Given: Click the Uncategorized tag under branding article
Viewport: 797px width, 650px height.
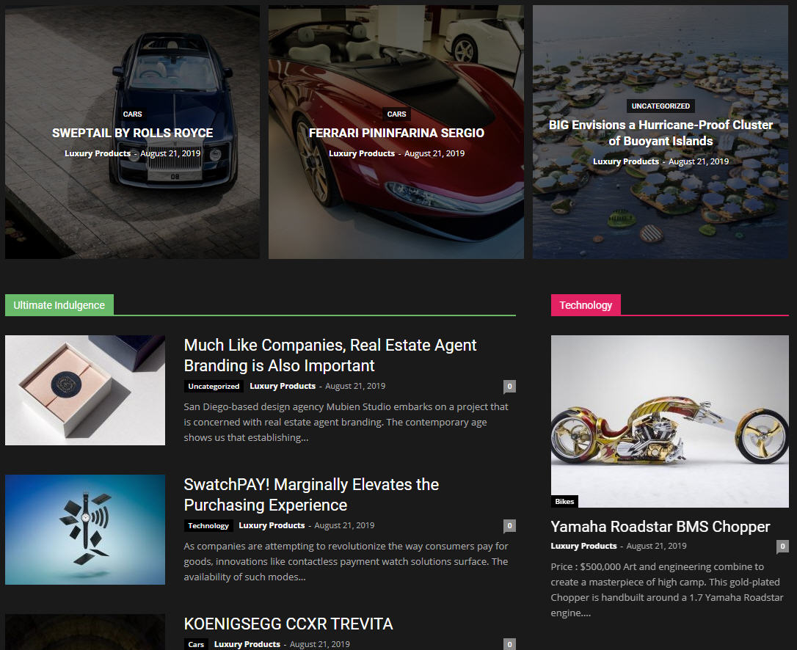Looking at the screenshot, I should point(214,386).
